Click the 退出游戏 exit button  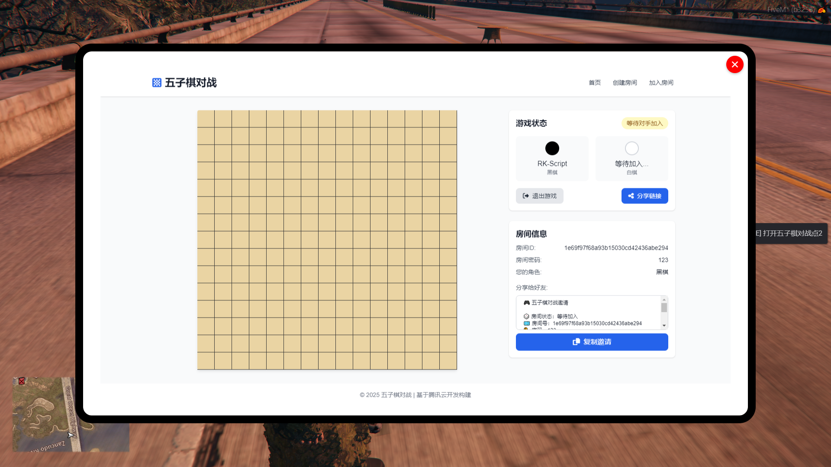(539, 196)
